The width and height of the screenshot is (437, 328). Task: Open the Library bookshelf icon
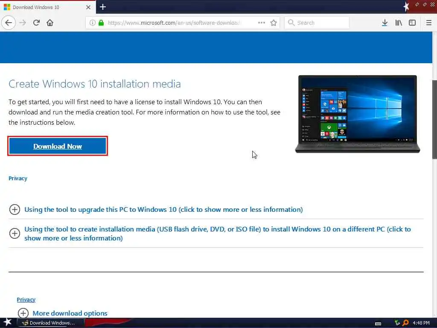tap(399, 23)
